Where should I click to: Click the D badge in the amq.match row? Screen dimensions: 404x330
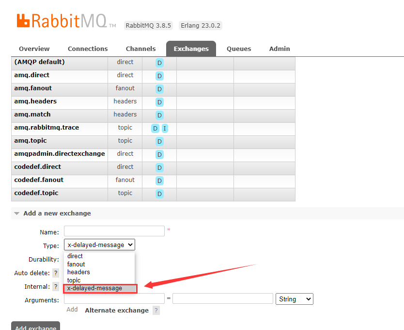159,115
